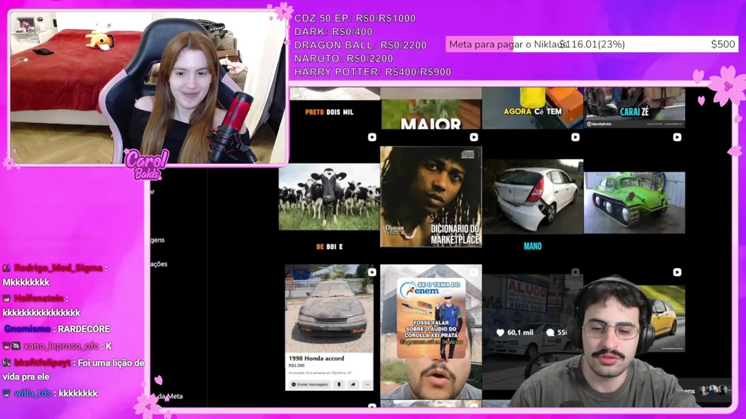This screenshot has height=419, width=746.
Task: Click the CDZ 50 EP goal line
Action: (355, 18)
